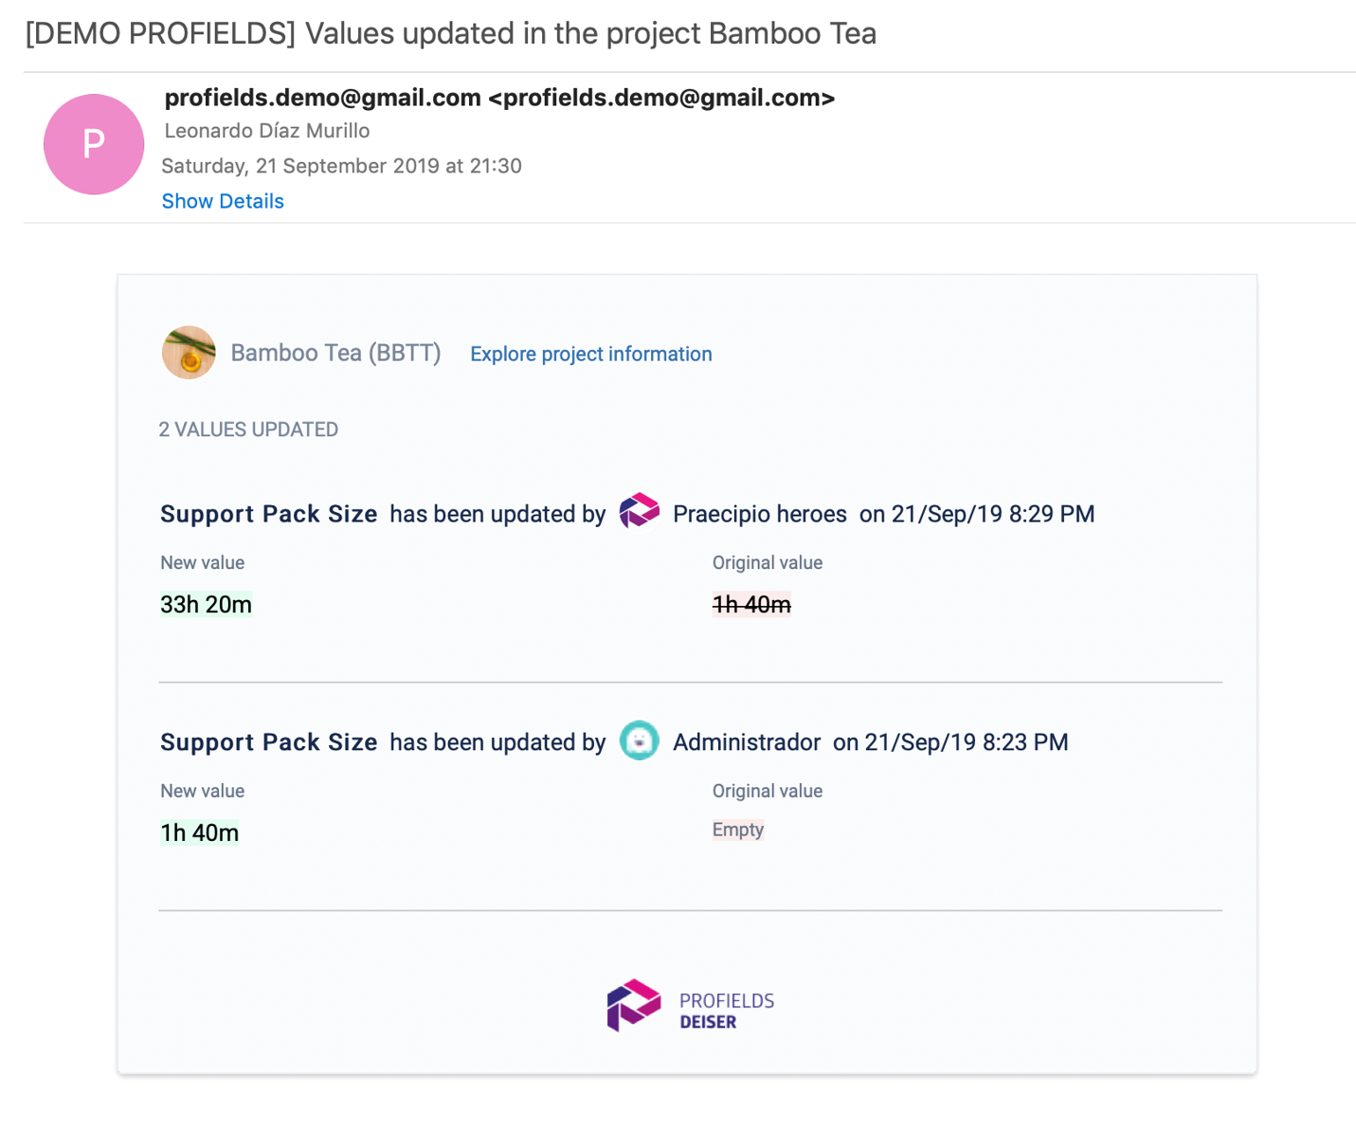Click the email subject line about Bamboo Tea
The width and height of the screenshot is (1356, 1133).
click(451, 33)
